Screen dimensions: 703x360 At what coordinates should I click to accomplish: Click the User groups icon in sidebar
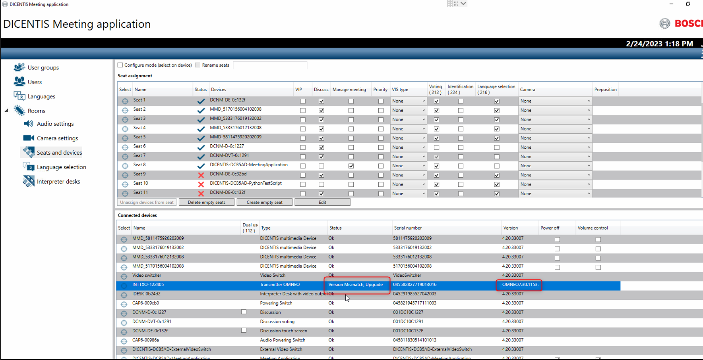(x=19, y=67)
